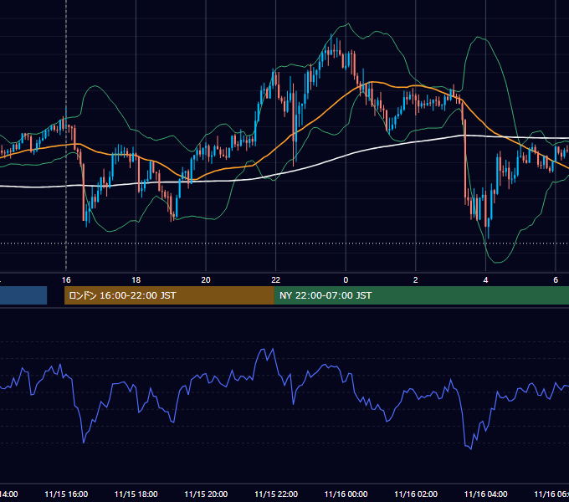Click the 0 hour axis label
The width and height of the screenshot is (569, 502).
click(346, 280)
